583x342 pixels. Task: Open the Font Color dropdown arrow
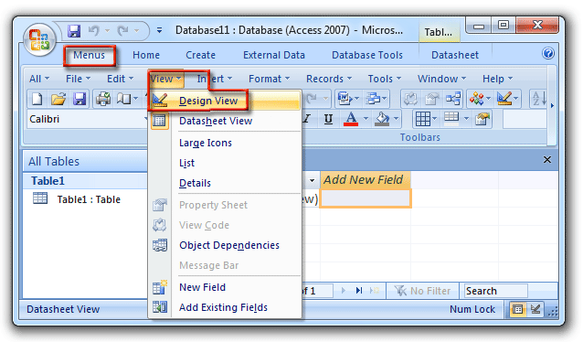366,119
